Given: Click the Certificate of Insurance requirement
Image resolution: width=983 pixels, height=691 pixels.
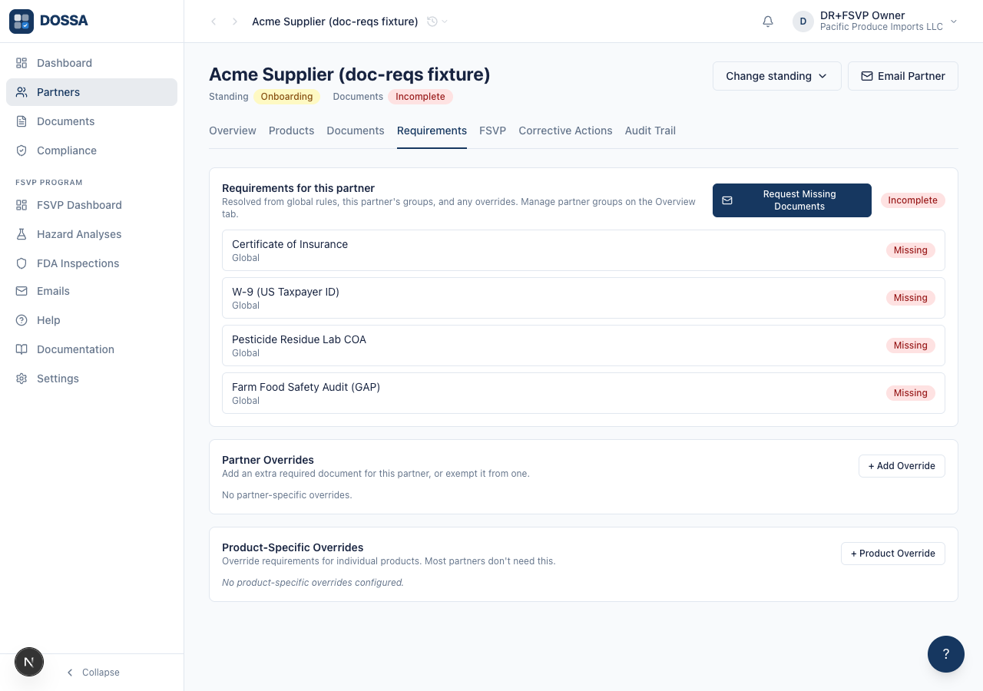Looking at the screenshot, I should point(584,250).
